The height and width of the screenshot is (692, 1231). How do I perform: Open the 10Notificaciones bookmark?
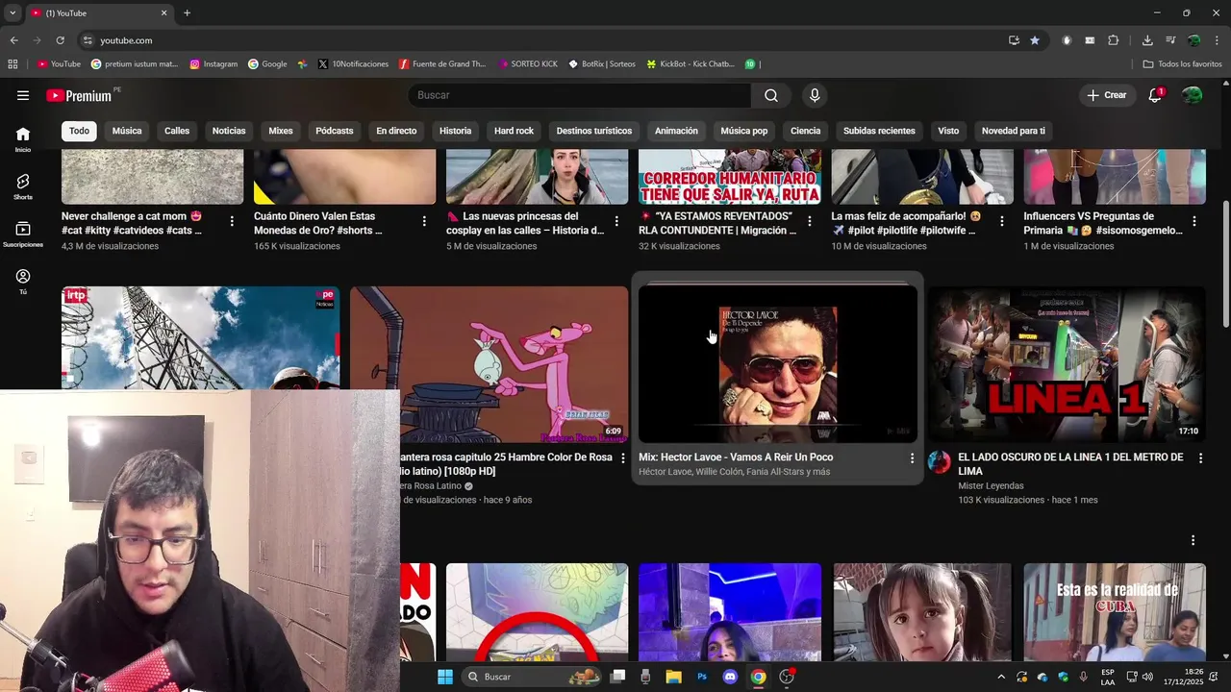point(353,64)
